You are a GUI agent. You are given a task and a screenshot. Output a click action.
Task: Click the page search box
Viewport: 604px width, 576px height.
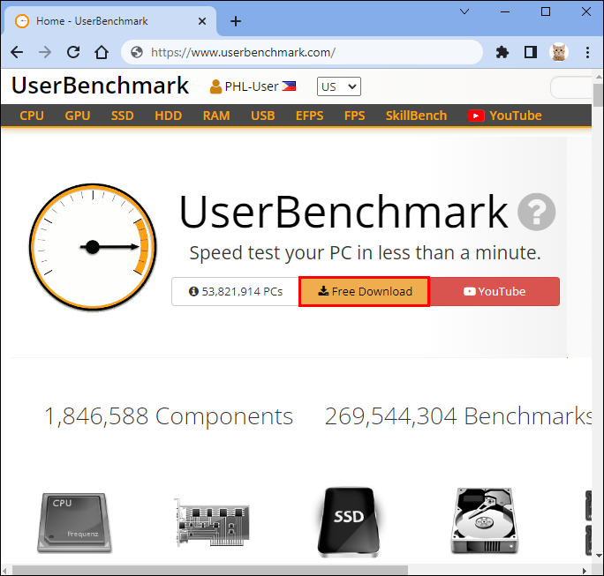pyautogui.click(x=570, y=87)
